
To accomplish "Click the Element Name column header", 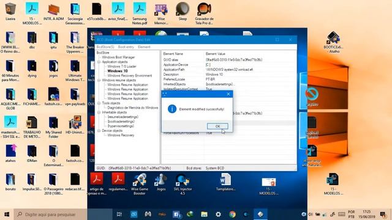I will tap(173, 54).
